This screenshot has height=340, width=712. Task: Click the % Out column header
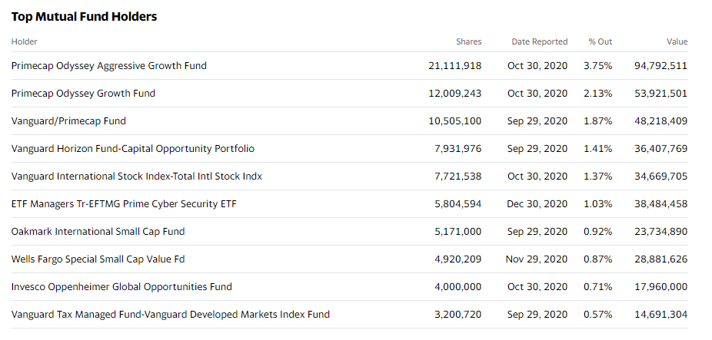[601, 41]
